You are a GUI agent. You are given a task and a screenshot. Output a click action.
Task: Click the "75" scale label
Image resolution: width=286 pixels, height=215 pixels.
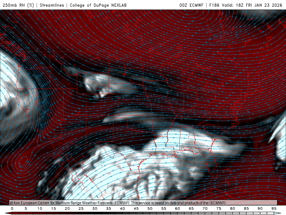coord(219,209)
